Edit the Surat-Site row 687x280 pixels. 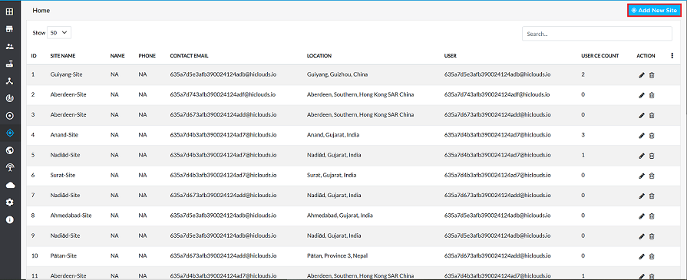click(x=642, y=176)
